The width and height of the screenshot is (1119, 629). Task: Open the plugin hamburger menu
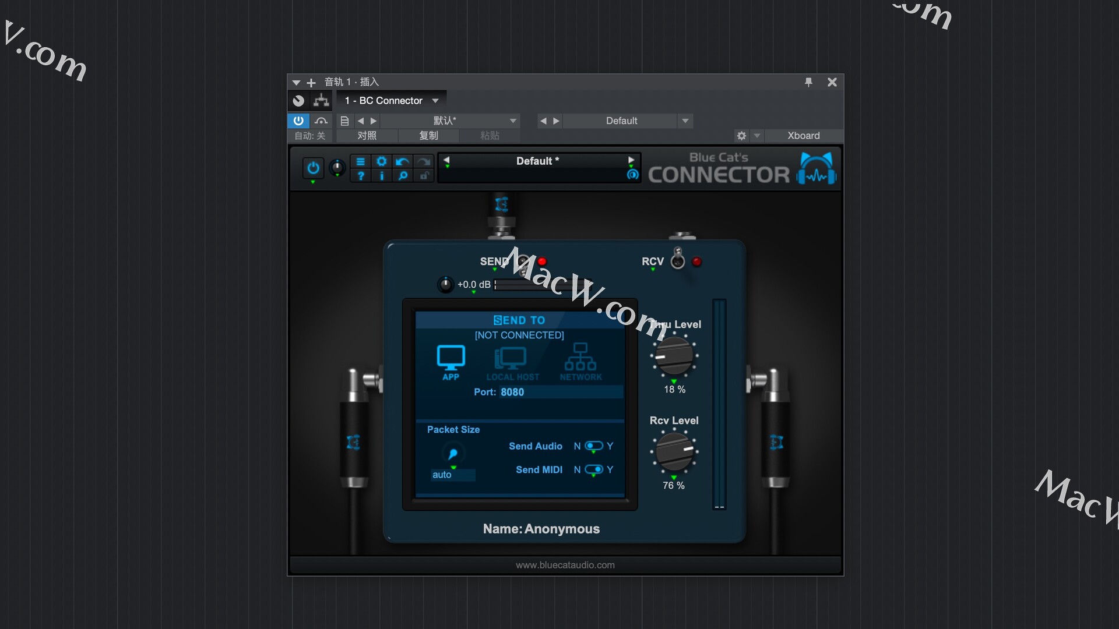[x=361, y=161]
